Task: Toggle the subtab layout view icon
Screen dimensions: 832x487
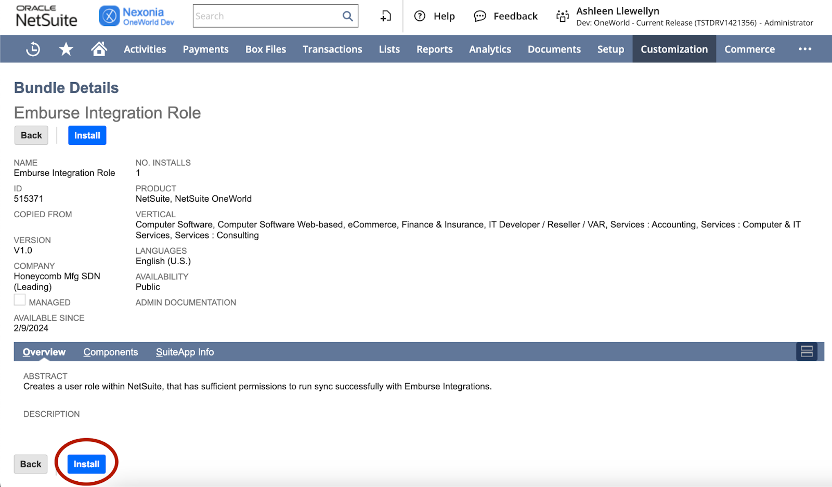Action: coord(807,352)
